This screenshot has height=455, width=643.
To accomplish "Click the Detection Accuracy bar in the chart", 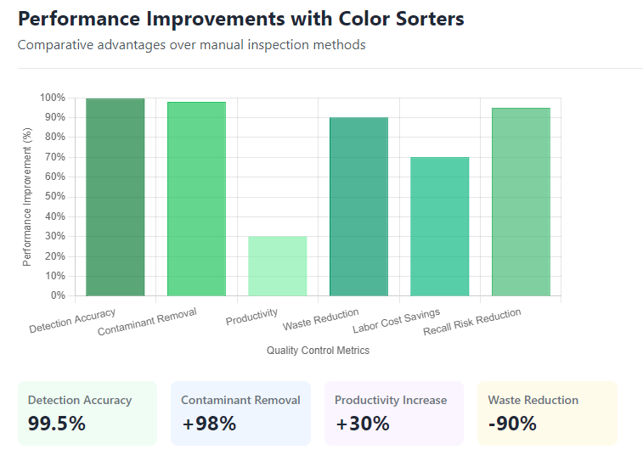I will 116,197.
